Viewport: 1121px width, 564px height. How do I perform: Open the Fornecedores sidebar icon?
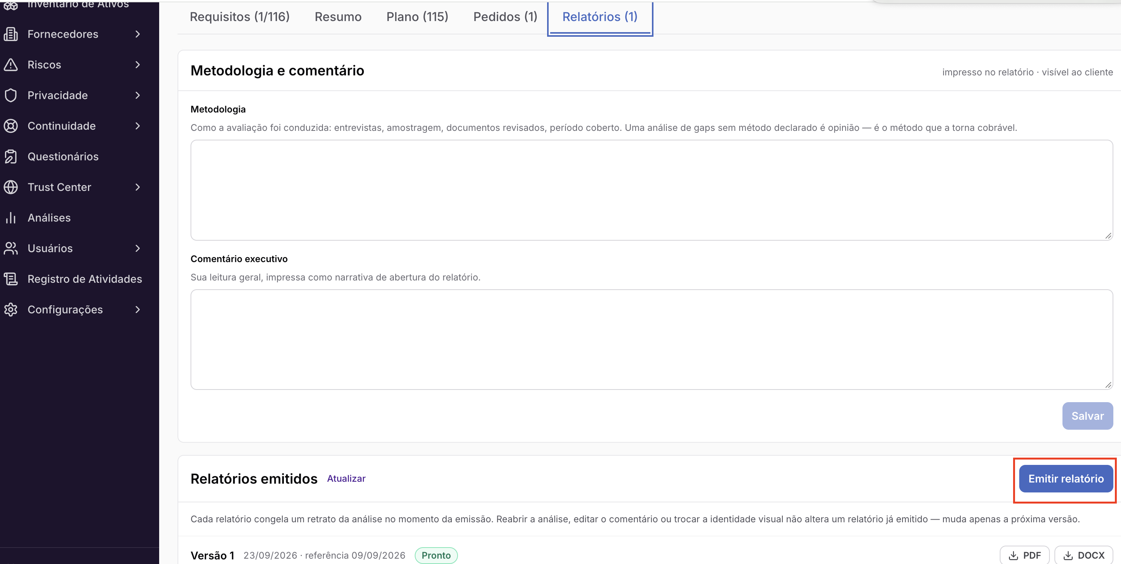point(11,34)
